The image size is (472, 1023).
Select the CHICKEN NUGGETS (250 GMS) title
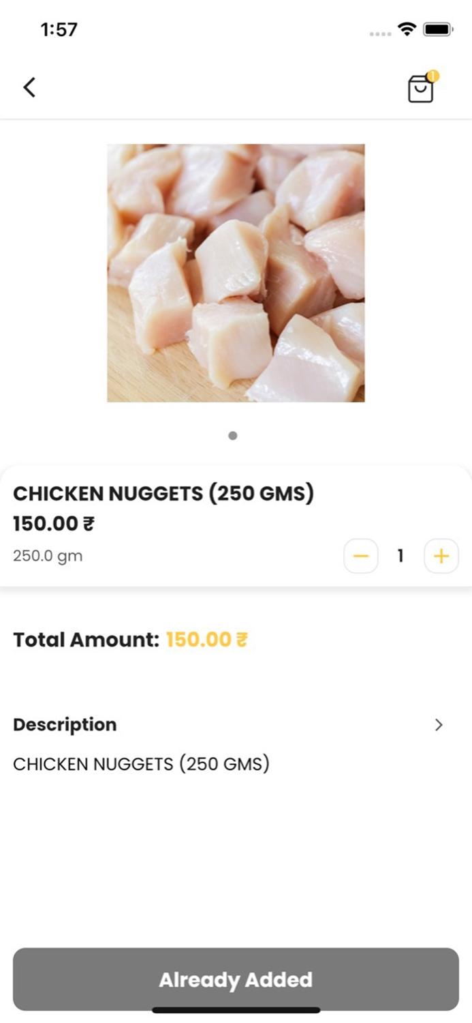163,493
